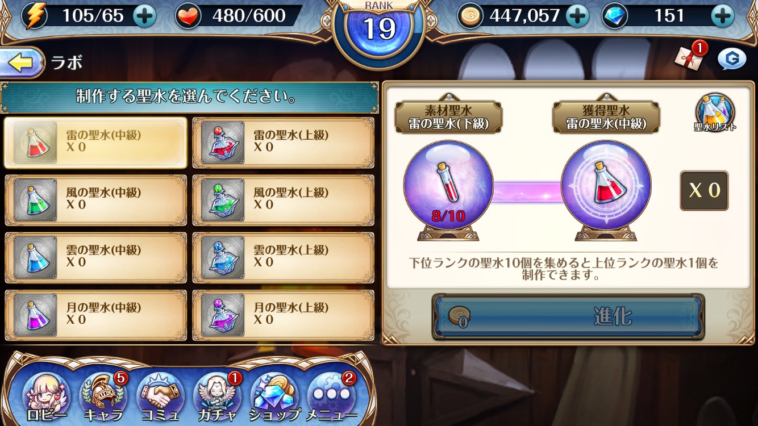Tap the back arrow beside ラボ

(22, 62)
